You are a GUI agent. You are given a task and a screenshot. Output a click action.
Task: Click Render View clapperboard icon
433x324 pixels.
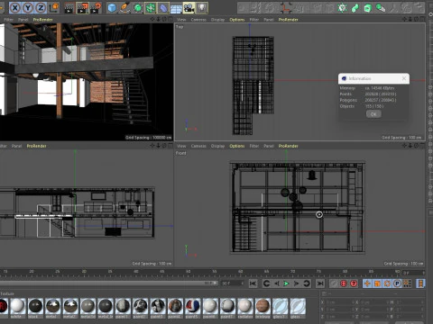pyautogui.click(x=69, y=8)
